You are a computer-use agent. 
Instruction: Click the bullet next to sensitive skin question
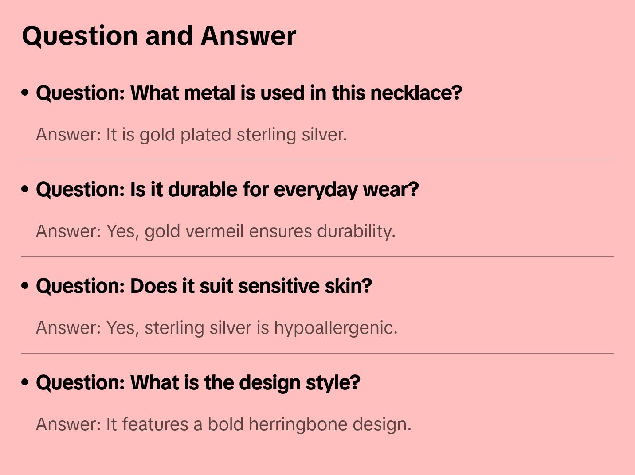[x=25, y=286]
